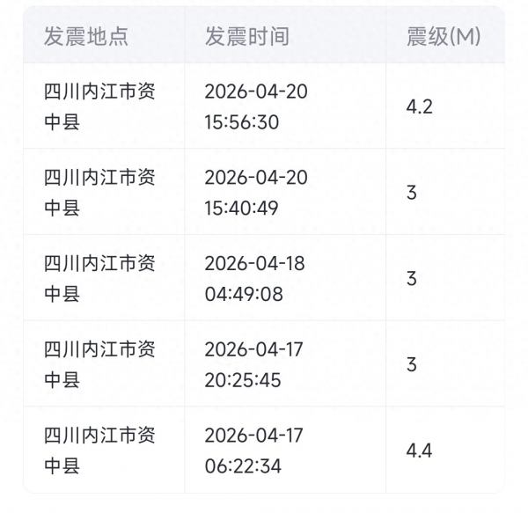The image size is (528, 513).
Task: Select the 4.4 magnitude value
Action: click(x=420, y=451)
